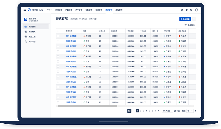This screenshot has width=221, height=129.
Task: Check the box for 10月薪资报表 first row
Action: [x=58, y=36]
